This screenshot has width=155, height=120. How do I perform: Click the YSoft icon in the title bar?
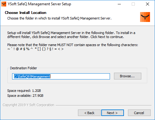point(4,4)
